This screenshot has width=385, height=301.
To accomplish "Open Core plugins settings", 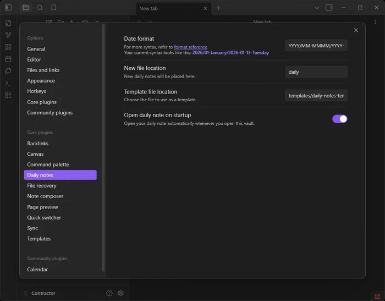I will [61, 102].
